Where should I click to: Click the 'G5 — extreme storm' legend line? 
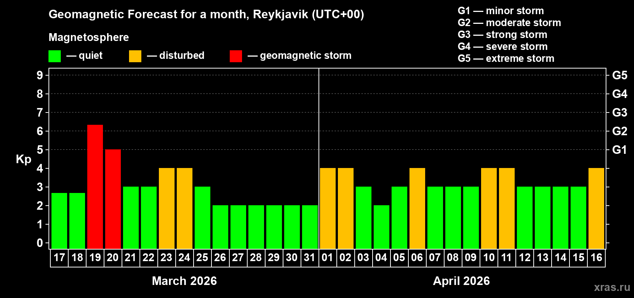[x=506, y=58]
